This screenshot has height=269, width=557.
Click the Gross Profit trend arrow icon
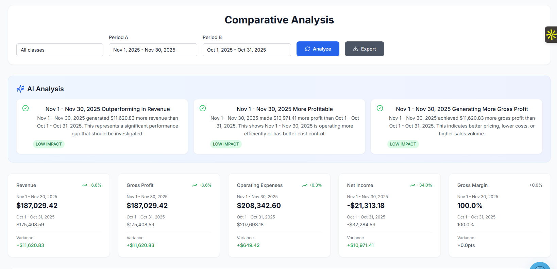tap(195, 185)
